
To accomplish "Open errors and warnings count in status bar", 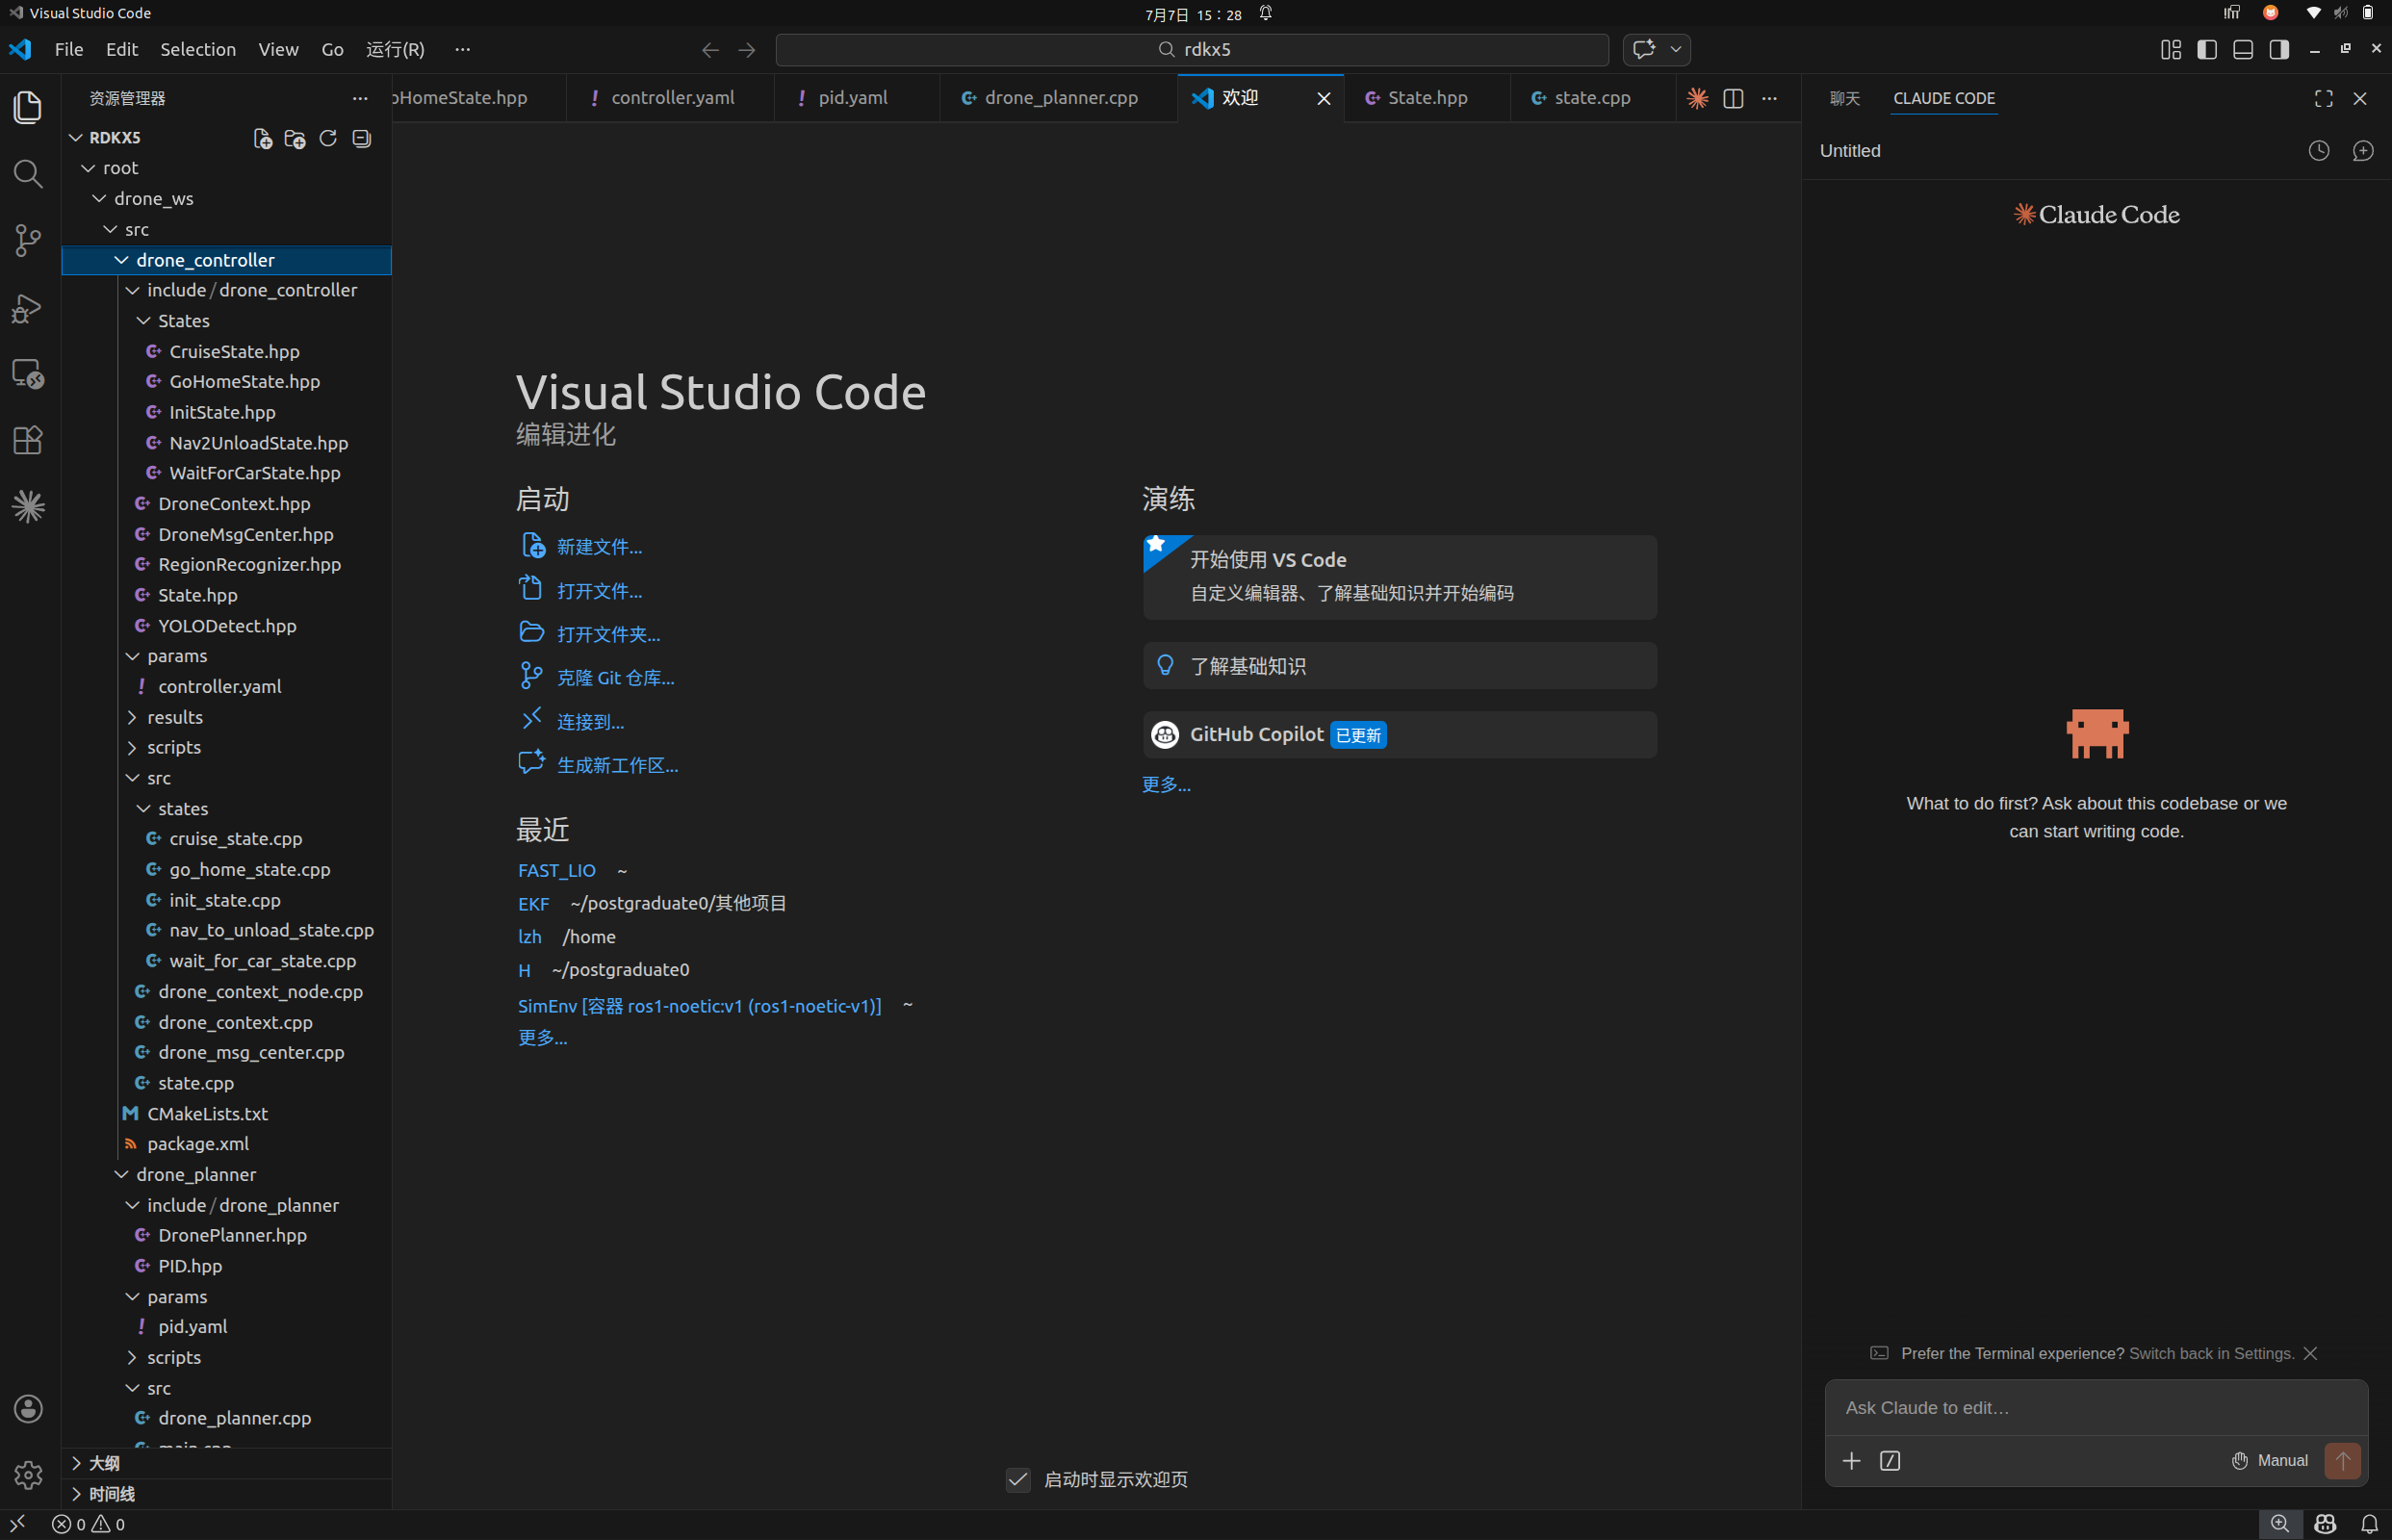I will (89, 1524).
